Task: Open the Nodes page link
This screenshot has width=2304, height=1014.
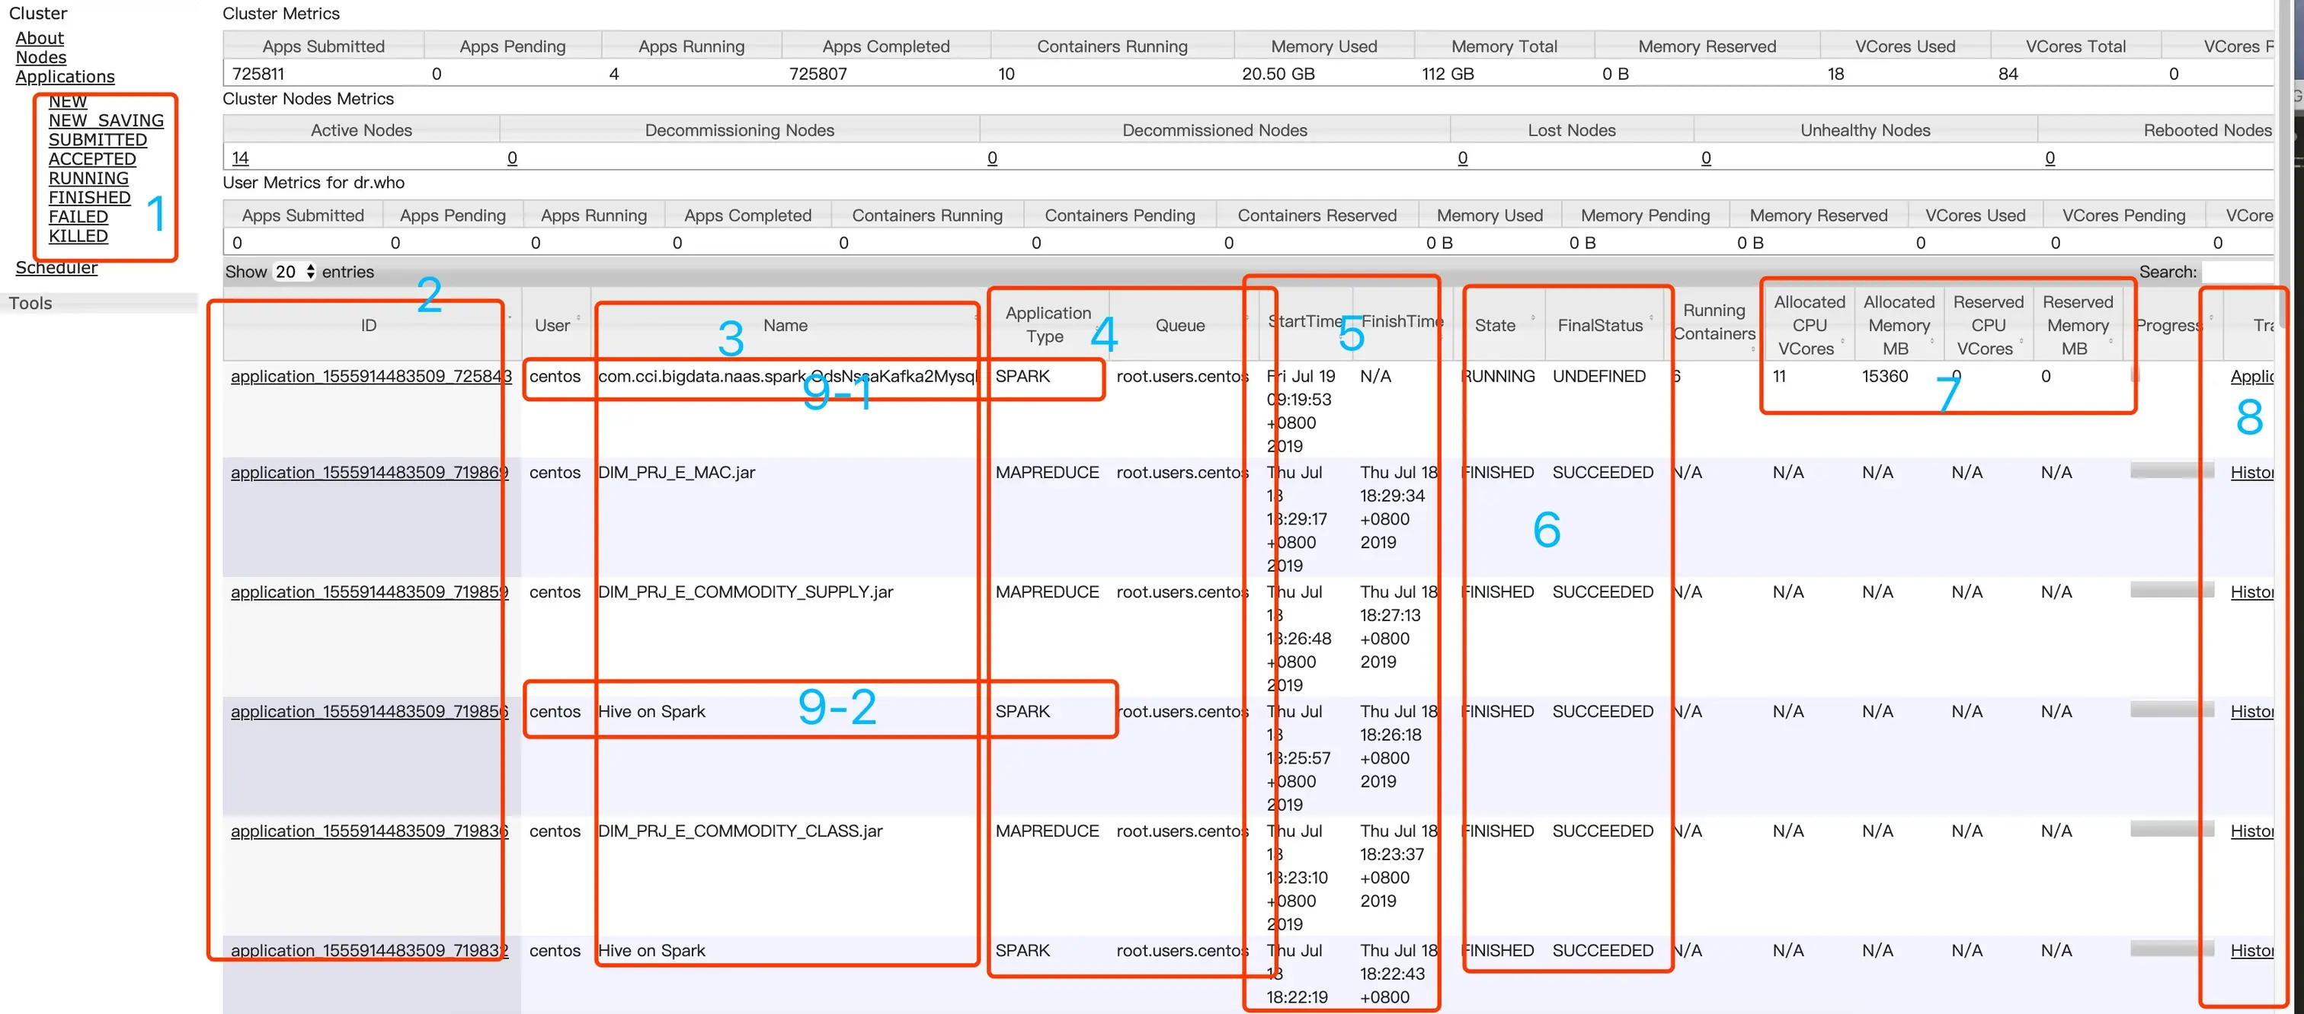Action: 40,57
